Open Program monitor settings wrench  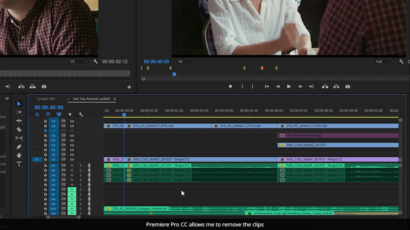(x=401, y=61)
